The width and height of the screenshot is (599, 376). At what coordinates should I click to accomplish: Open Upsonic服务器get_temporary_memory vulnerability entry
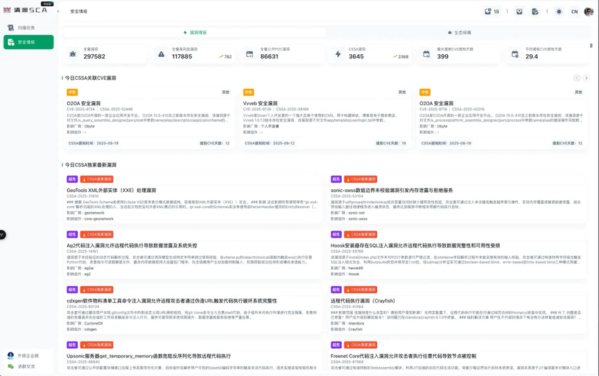[148, 356]
